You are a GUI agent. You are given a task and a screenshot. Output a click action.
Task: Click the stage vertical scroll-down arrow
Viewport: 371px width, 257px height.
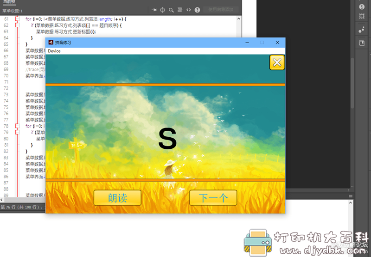[x=352, y=186]
